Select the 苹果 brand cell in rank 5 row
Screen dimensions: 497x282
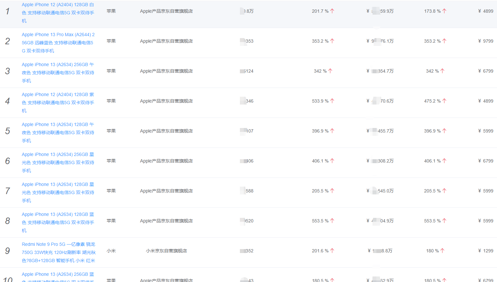pos(111,131)
